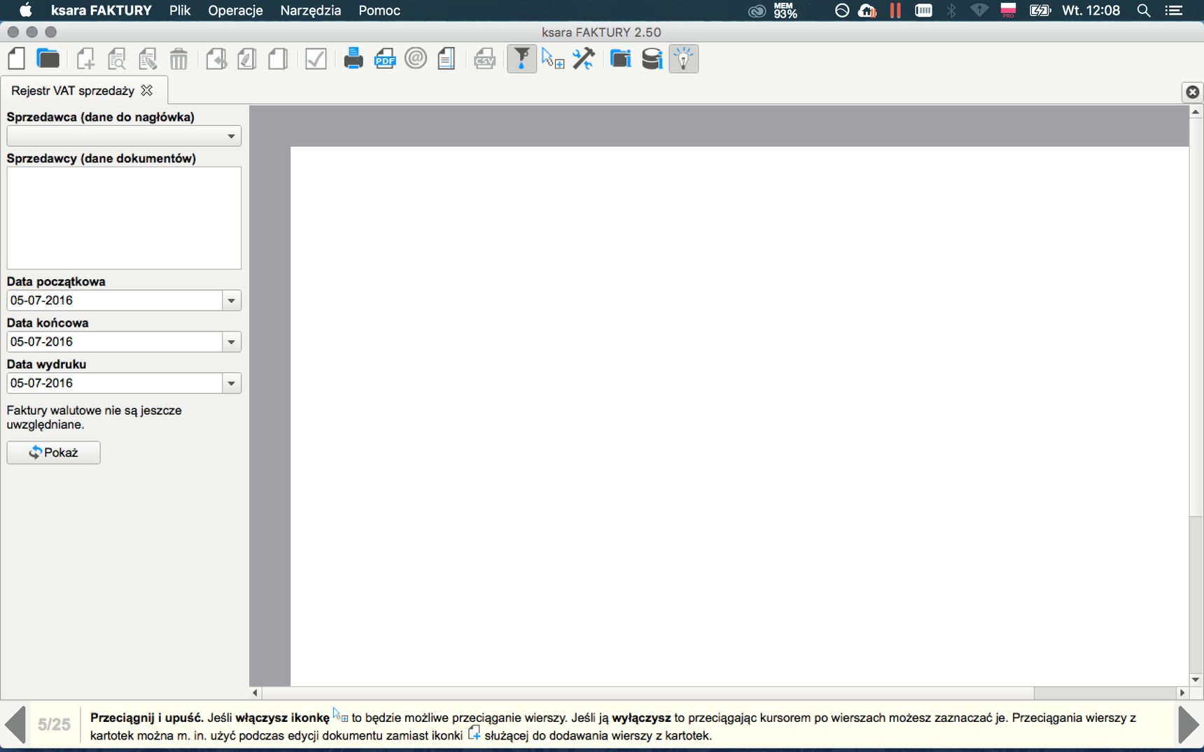
Task: Click the Data wydruku date field
Action: tap(115, 383)
